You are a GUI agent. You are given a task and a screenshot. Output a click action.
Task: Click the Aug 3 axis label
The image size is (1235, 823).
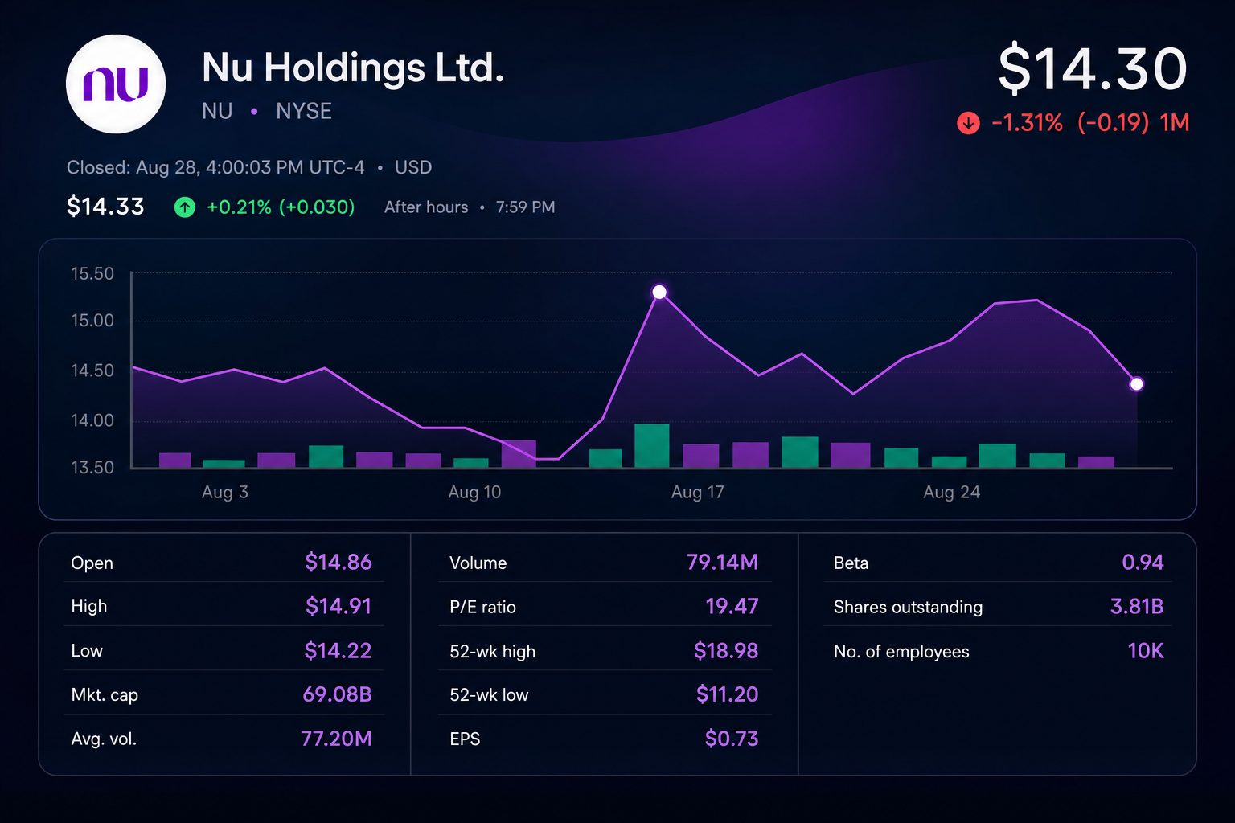(225, 492)
